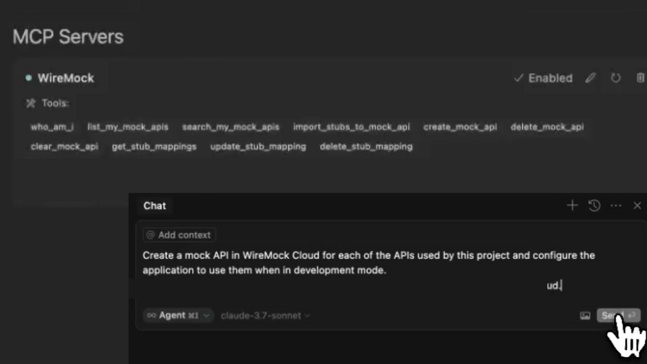Viewport: 647px width, 364px height.
Task: Click the WireMock server name
Action: pos(66,78)
